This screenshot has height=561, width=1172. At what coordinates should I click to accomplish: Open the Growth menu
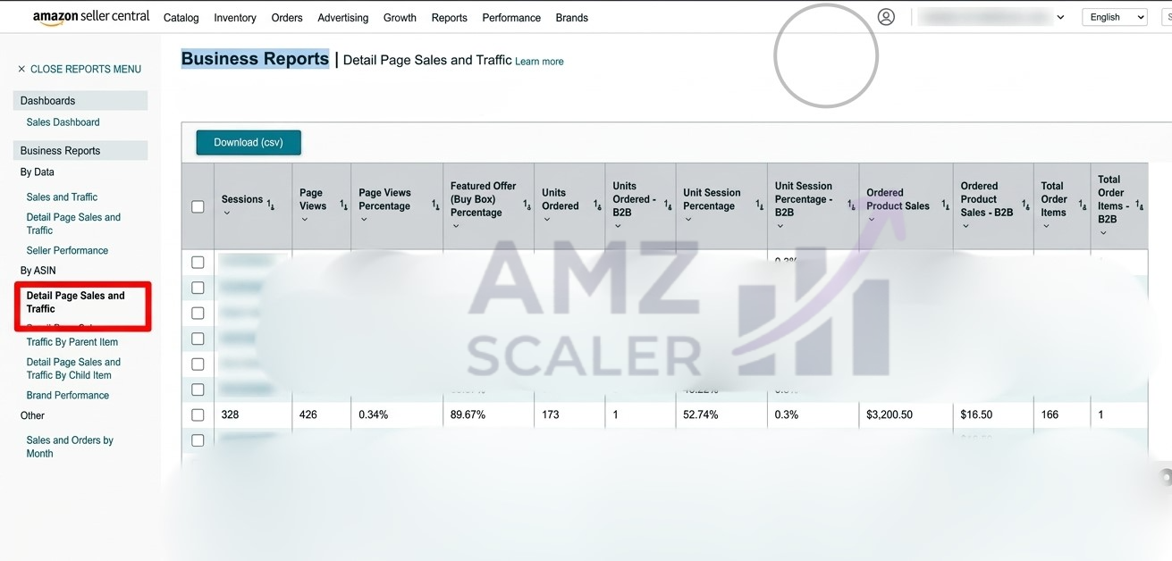click(400, 18)
